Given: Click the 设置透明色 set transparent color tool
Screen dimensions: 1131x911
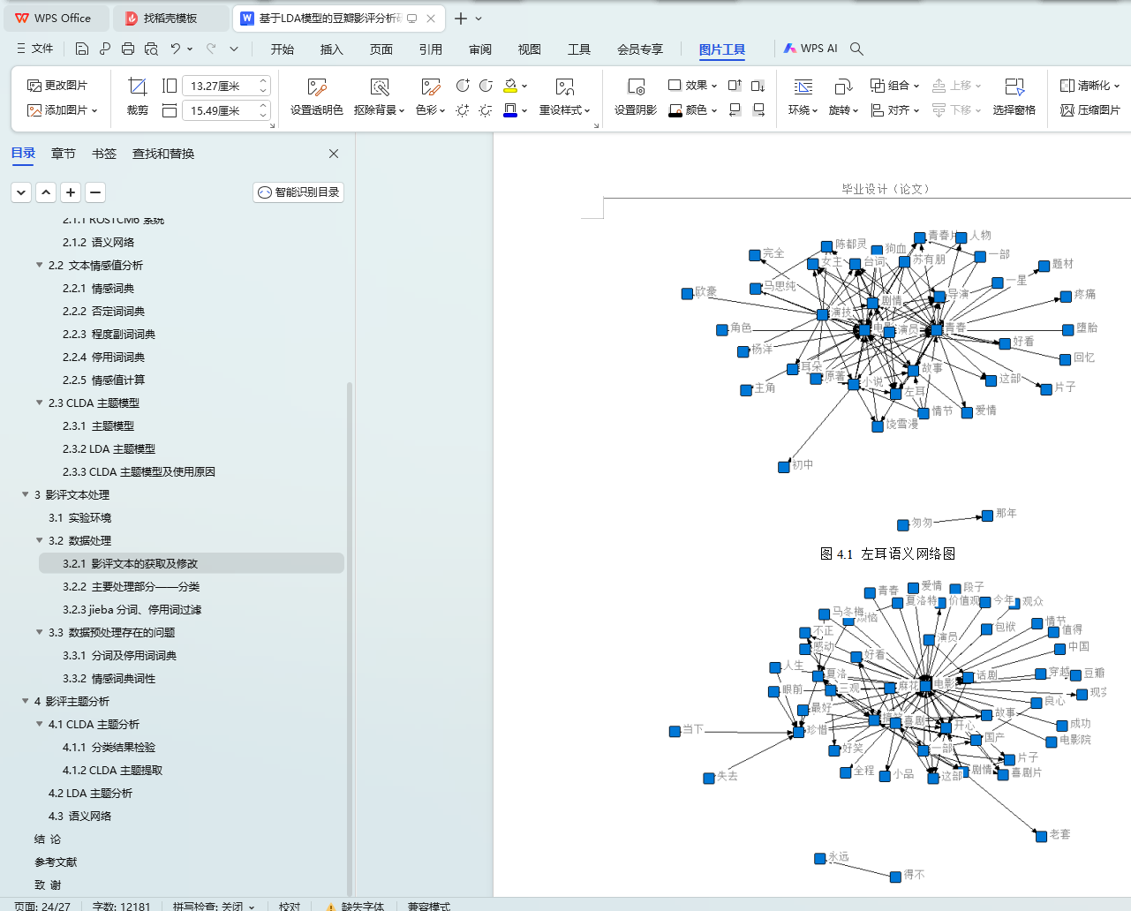Looking at the screenshot, I should click(317, 97).
